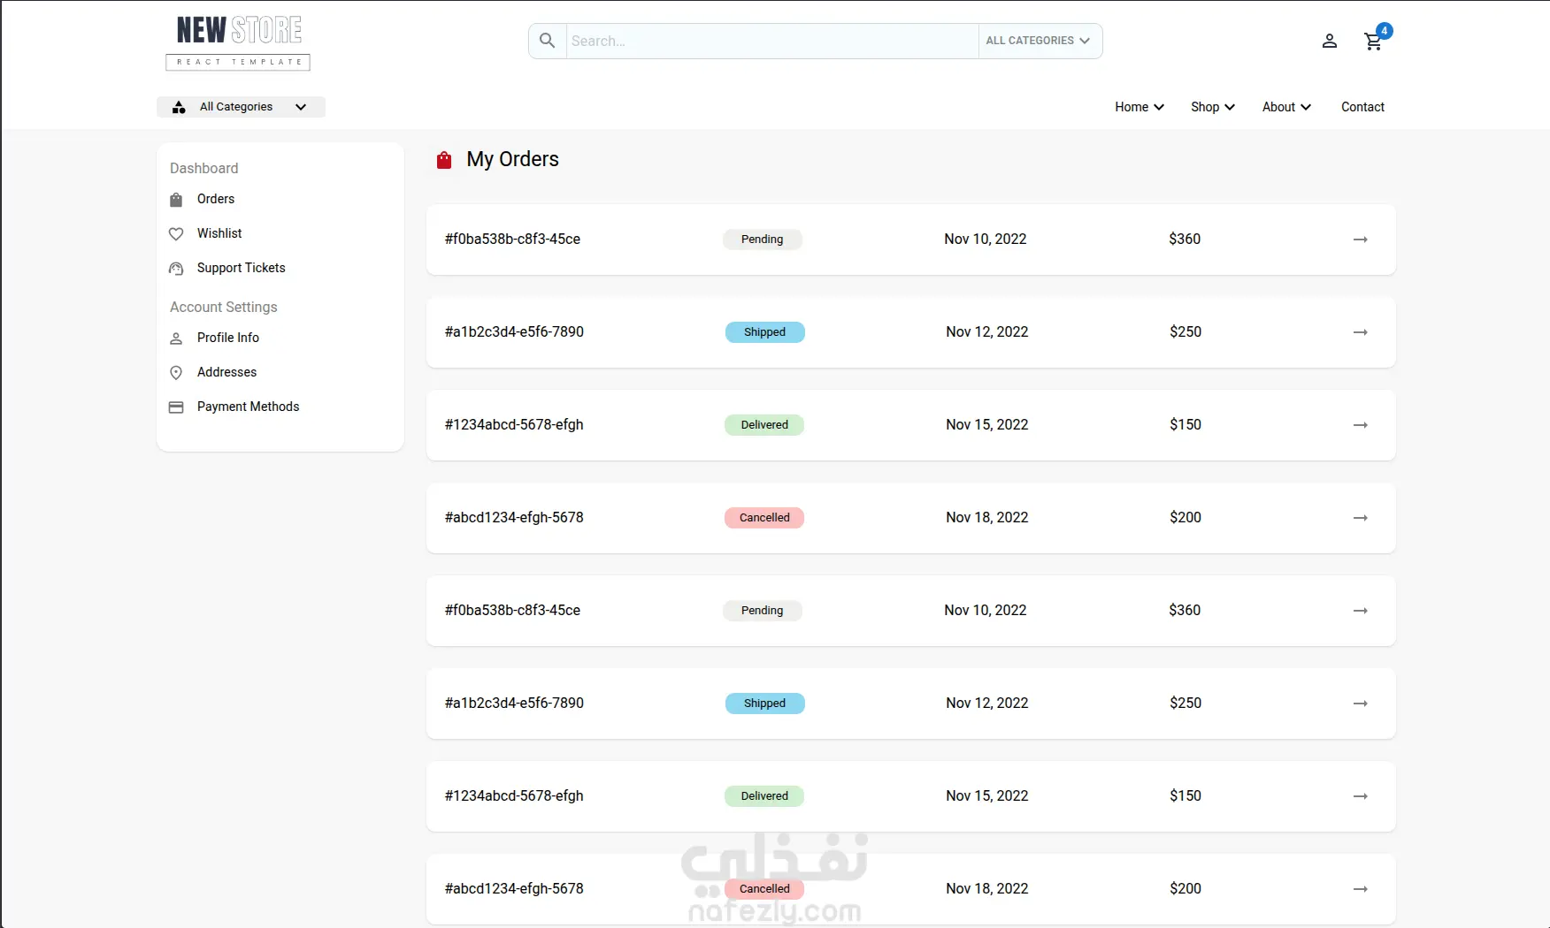This screenshot has height=928, width=1550.
Task: Expand the Home navigation dropdown
Action: pos(1139,107)
